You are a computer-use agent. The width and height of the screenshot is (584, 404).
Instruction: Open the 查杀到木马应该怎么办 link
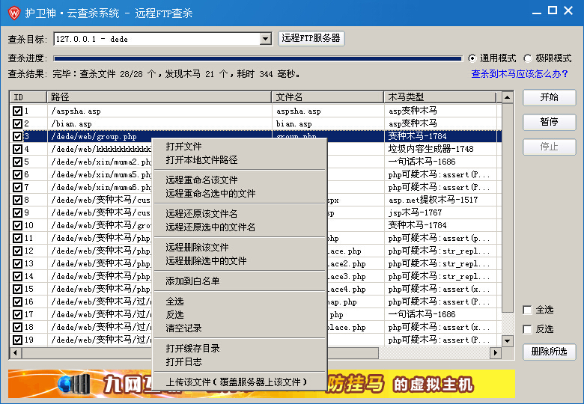click(x=520, y=74)
